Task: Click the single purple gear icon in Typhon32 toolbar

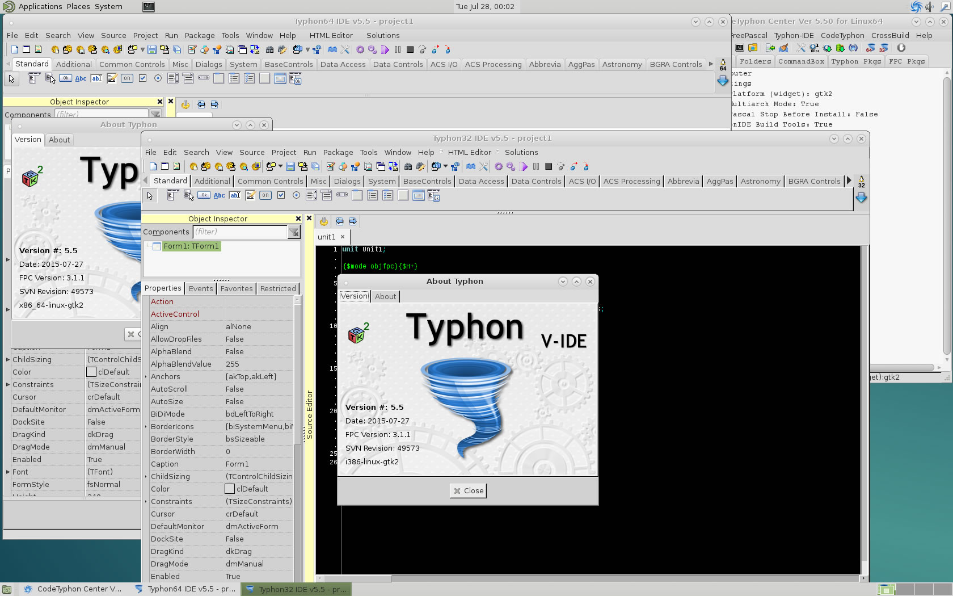Action: [x=499, y=166]
